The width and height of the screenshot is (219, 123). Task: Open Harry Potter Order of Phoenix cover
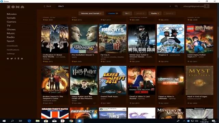tap(84, 81)
